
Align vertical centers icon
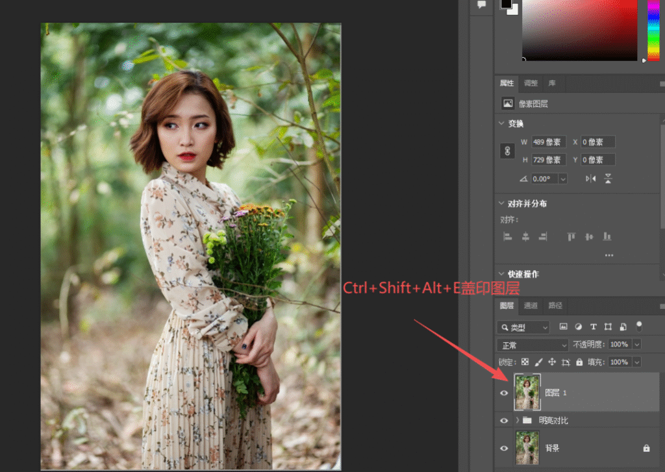(x=589, y=236)
